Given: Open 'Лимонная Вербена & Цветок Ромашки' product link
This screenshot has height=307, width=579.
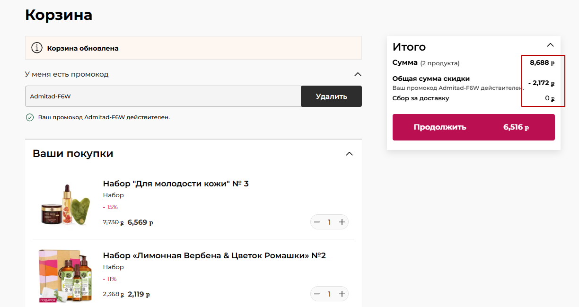Looking at the screenshot, I should (214, 255).
